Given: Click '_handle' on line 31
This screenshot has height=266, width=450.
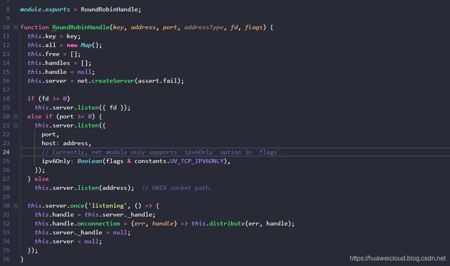Looking at the screenshot, I should tap(140, 215).
